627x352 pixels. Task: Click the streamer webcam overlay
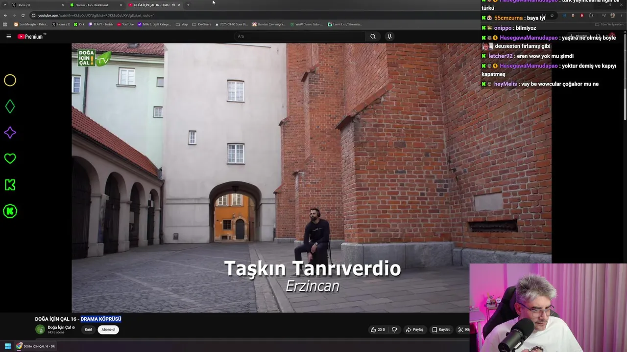pyautogui.click(x=548, y=308)
